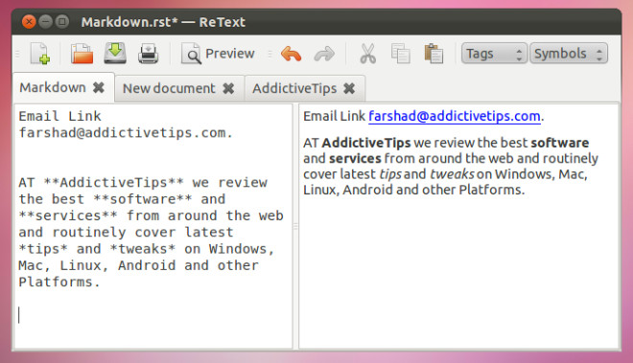
Task: Open the farshad@addictivetips.com email link
Action: click(455, 116)
